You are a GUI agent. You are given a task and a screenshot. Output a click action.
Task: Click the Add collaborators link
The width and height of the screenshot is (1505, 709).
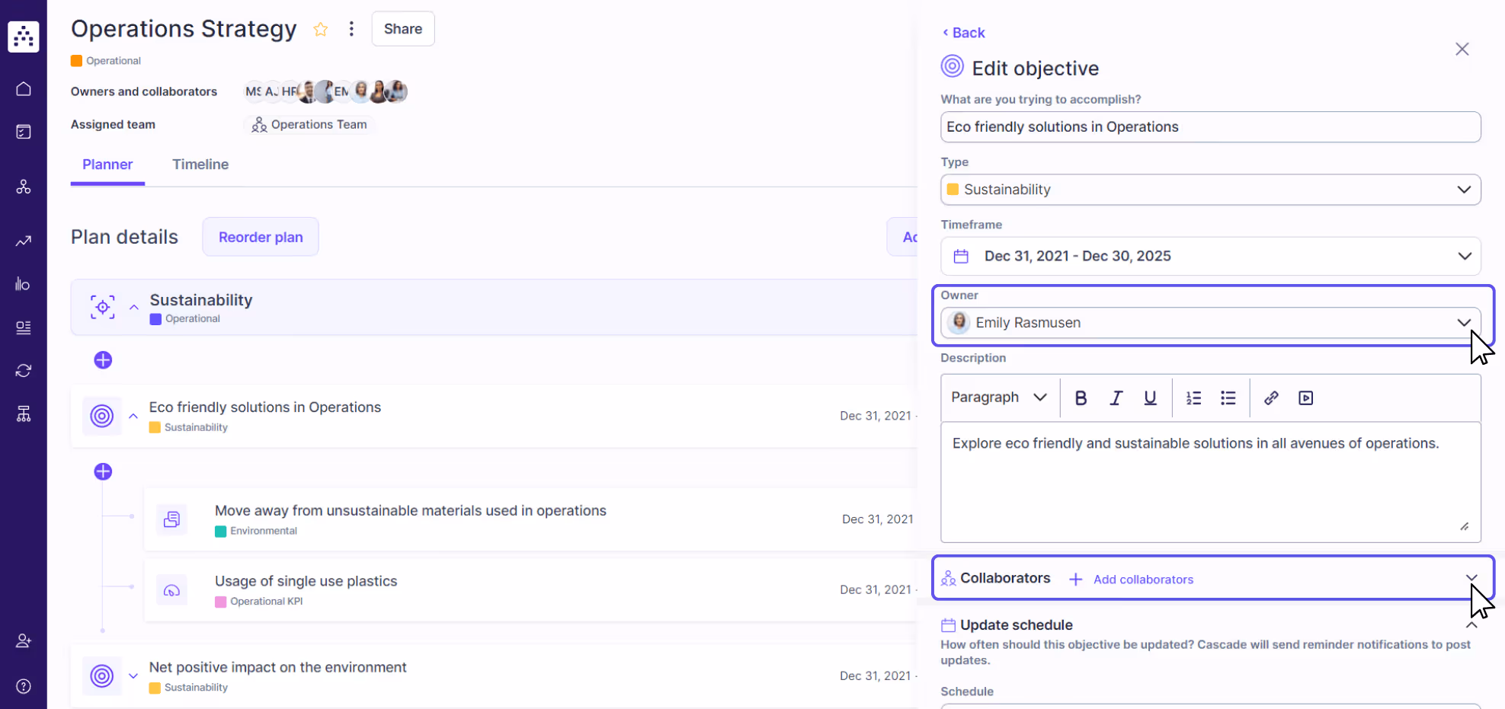click(1142, 579)
